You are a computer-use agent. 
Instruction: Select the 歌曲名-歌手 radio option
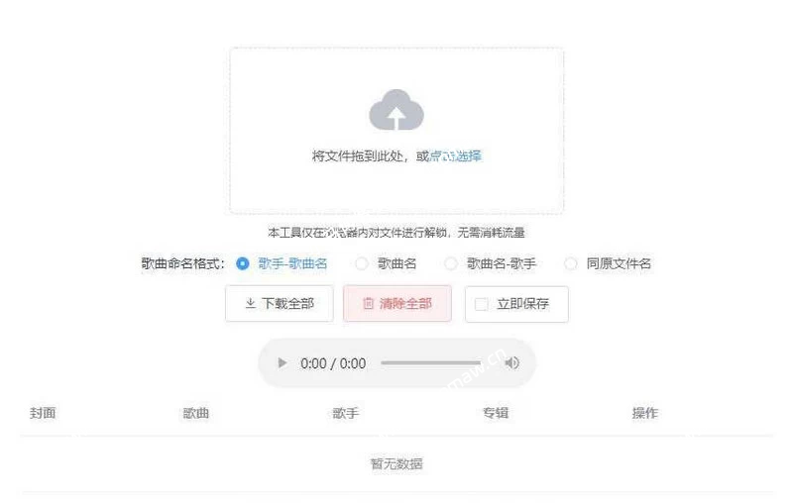point(451,263)
